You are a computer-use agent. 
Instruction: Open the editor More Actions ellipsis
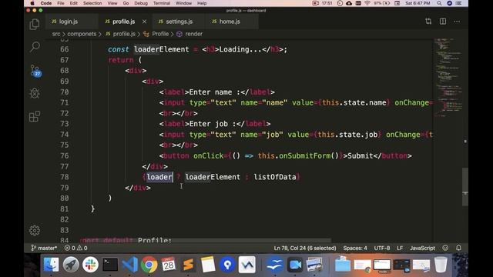(457, 22)
